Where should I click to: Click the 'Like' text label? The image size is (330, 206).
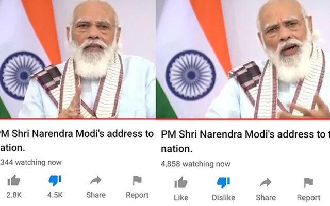click(181, 198)
